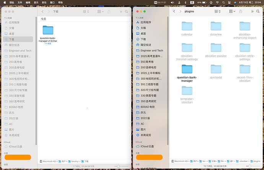Open view mode dropdown in Downloads window
Screen dimensions: 264x170
[x=86, y=12]
